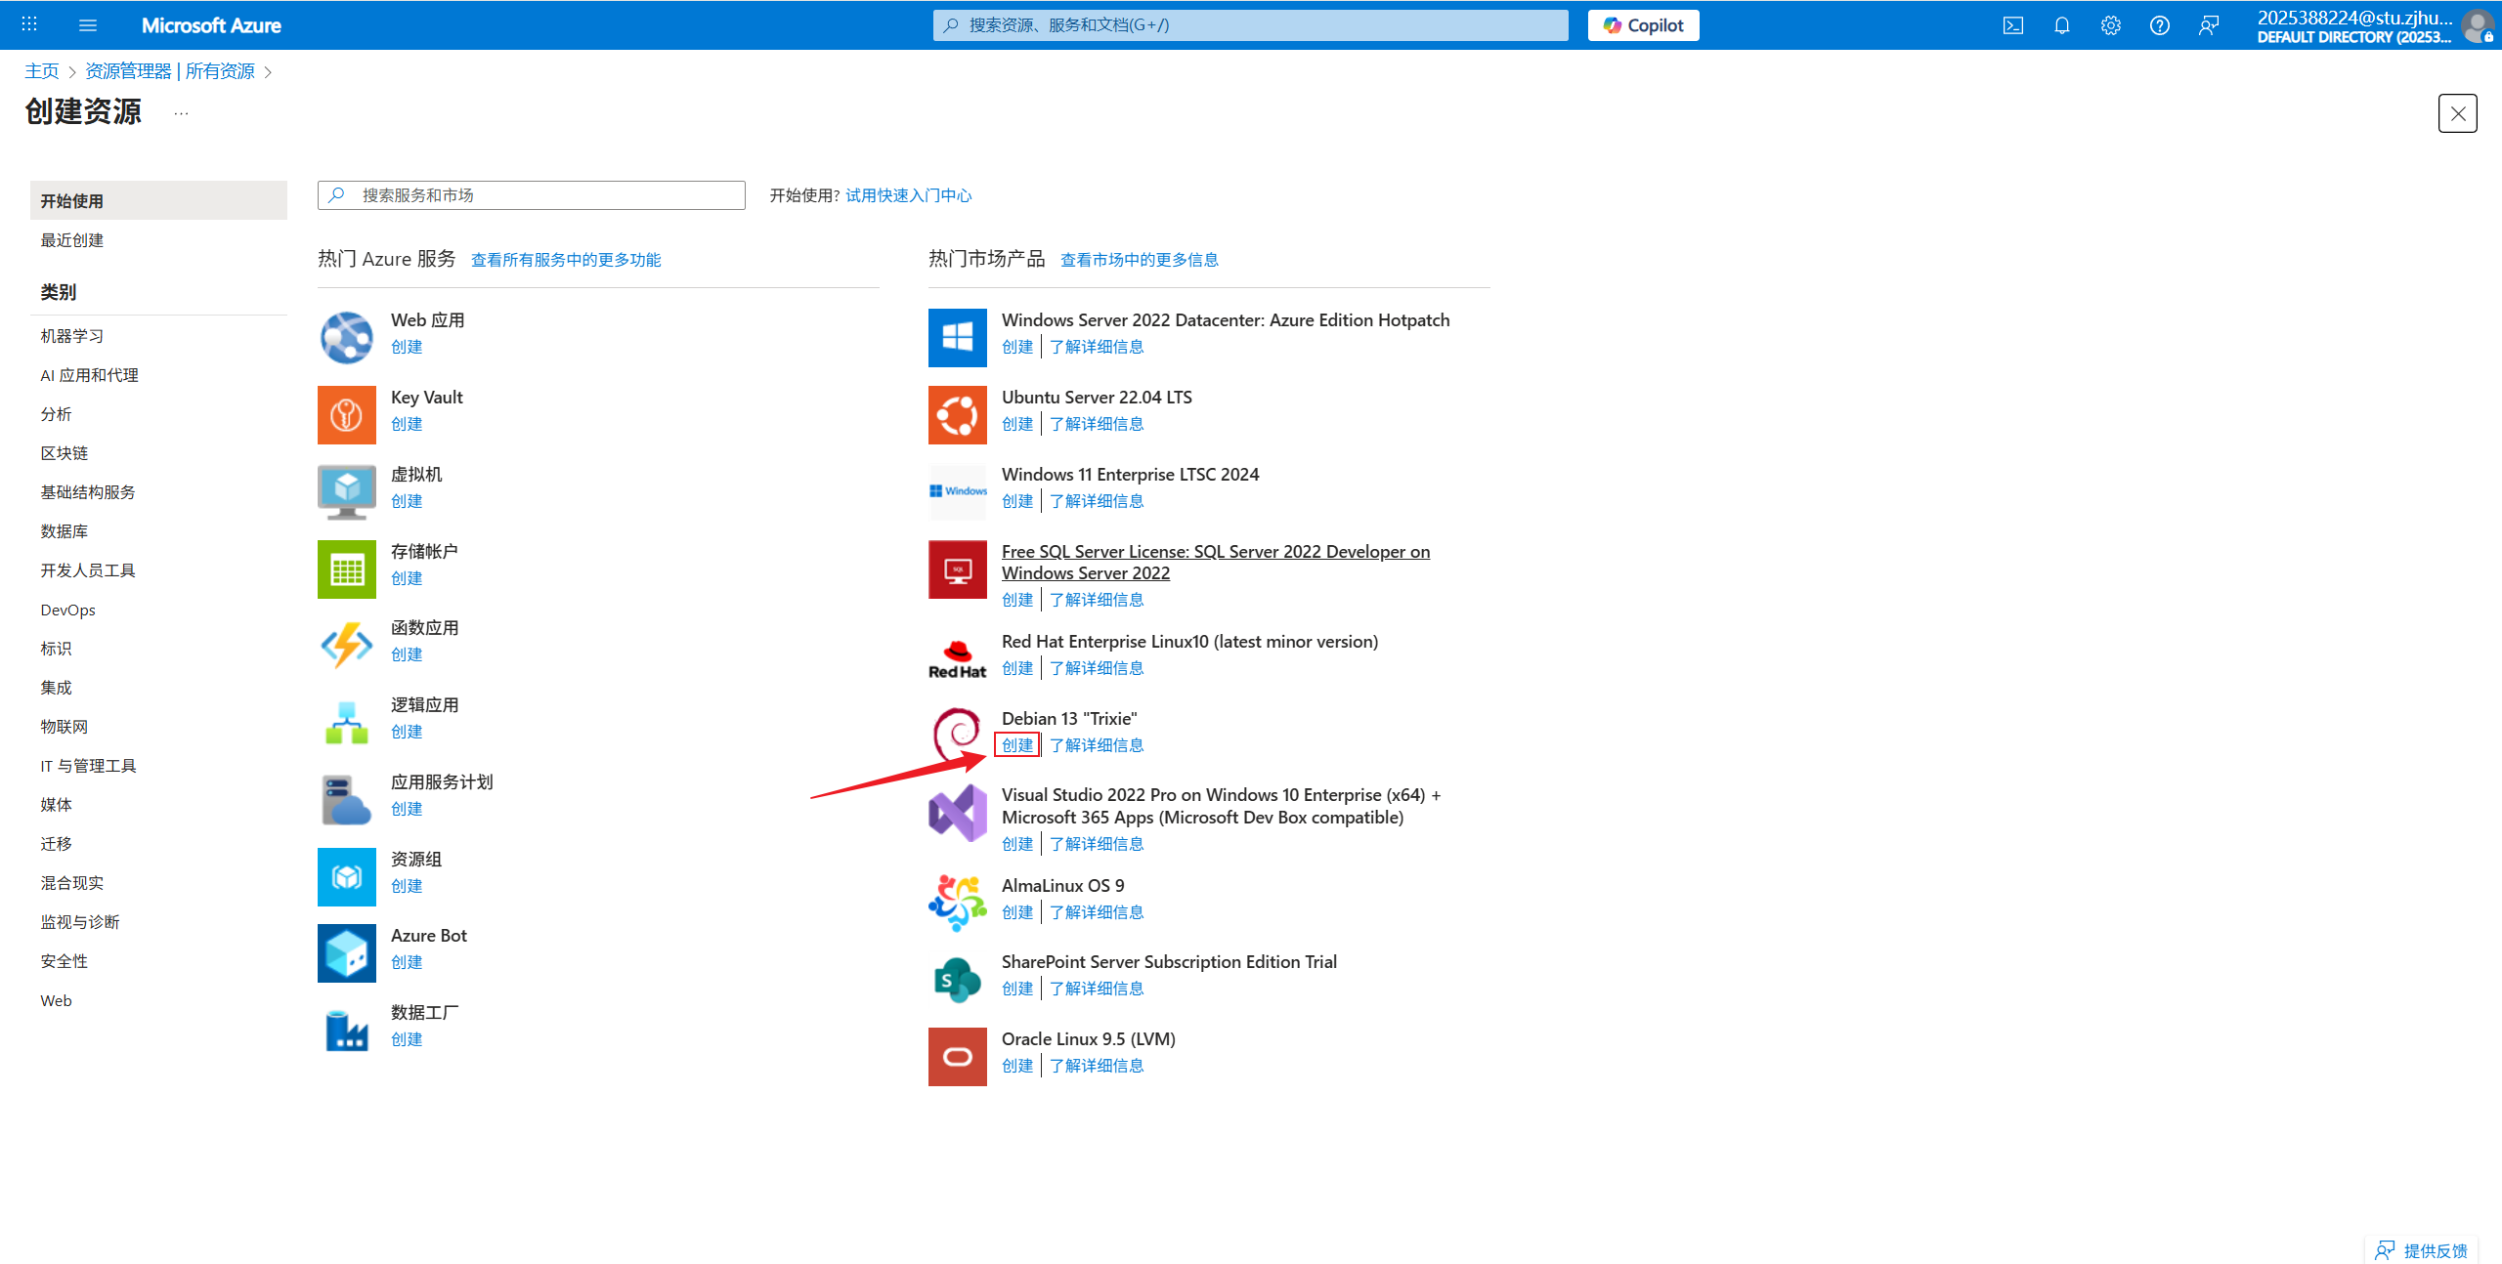The image size is (2502, 1264).
Task: Focus the 搜索服务和市场 search field
Action: (532, 195)
